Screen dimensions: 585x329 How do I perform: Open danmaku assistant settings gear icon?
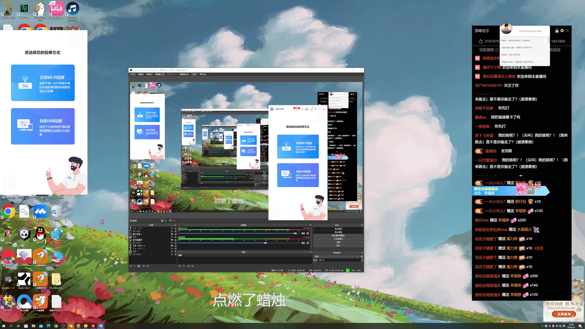click(x=562, y=30)
